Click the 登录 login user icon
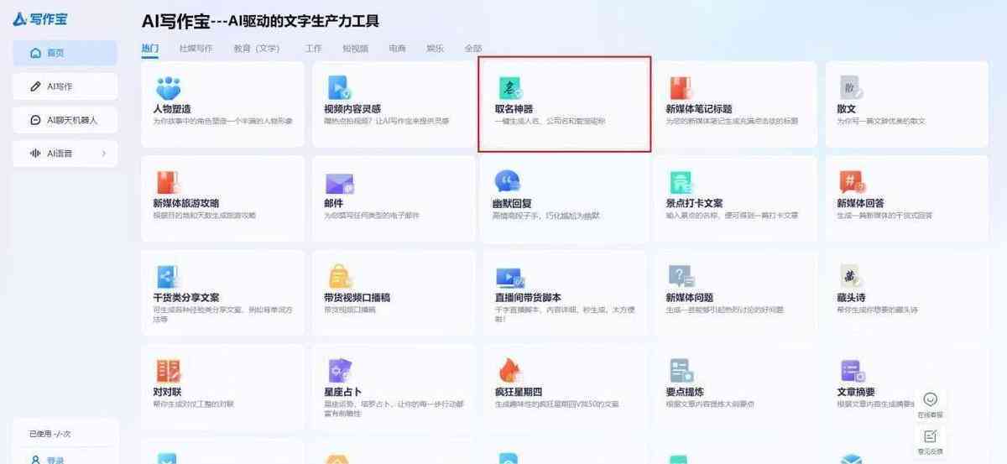Viewport: 1007px width, 464px height. [35, 460]
